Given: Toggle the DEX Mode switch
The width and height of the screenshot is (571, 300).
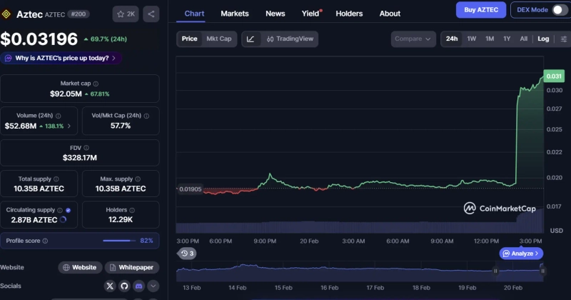Looking at the screenshot, I should 556,10.
